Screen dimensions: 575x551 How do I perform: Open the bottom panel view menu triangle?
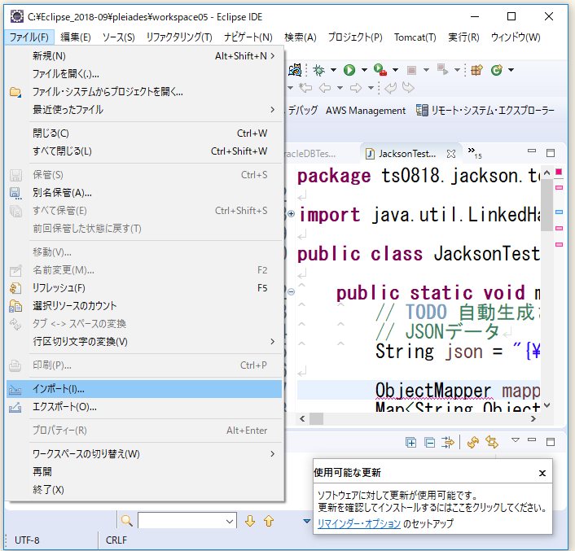point(516,440)
